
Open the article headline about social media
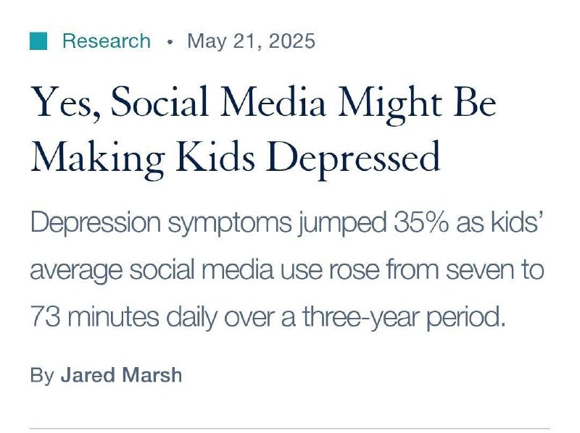tap(263, 130)
